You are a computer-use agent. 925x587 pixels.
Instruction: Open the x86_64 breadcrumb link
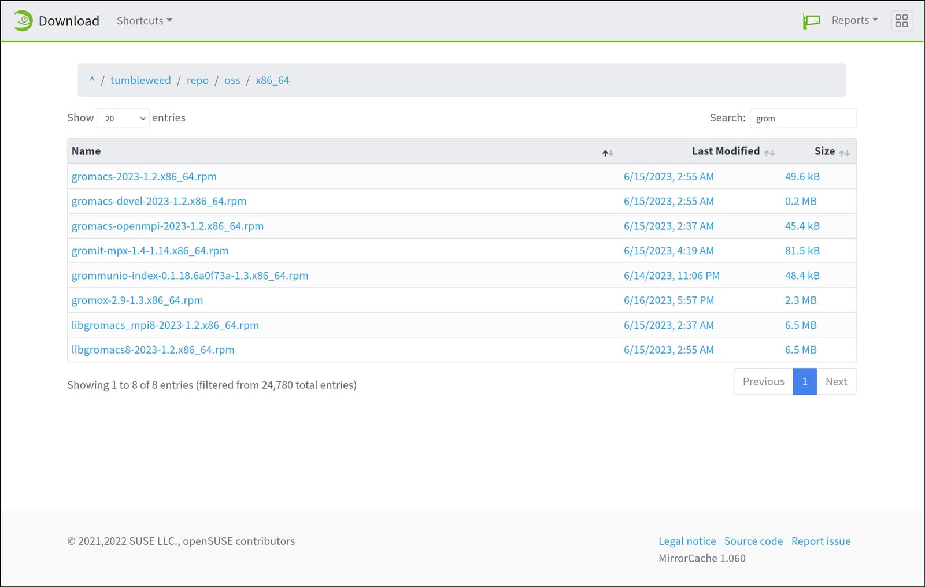coord(272,80)
